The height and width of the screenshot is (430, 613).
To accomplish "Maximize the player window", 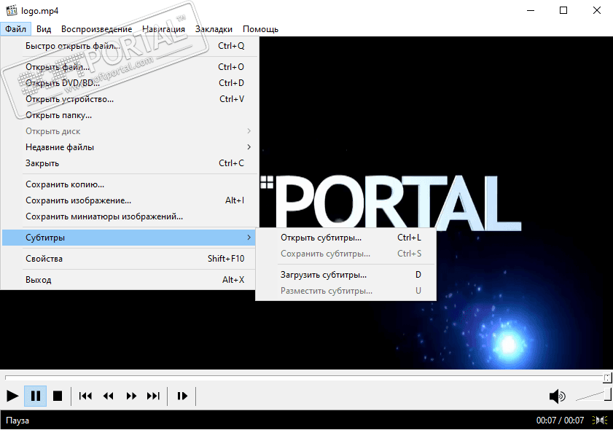I will tap(563, 10).
